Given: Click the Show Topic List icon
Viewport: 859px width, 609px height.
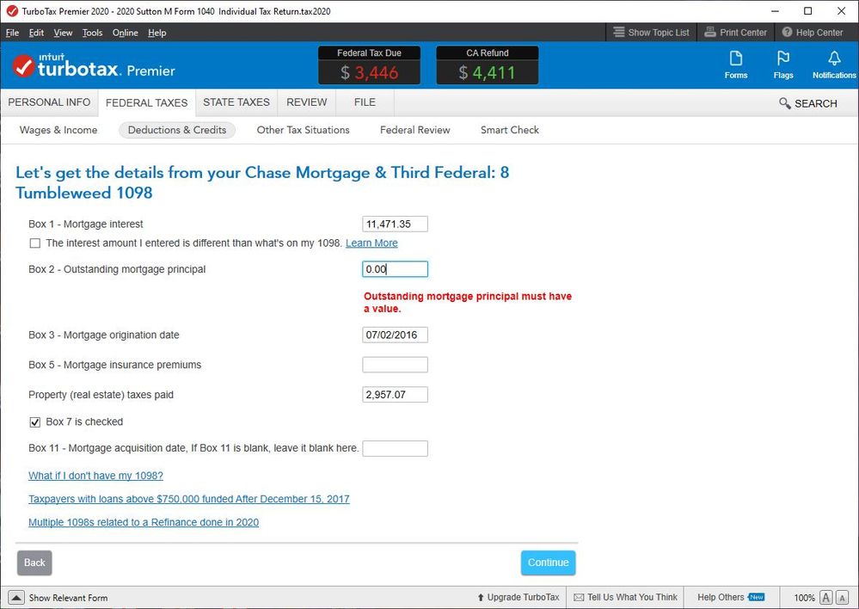Looking at the screenshot, I should pos(618,32).
